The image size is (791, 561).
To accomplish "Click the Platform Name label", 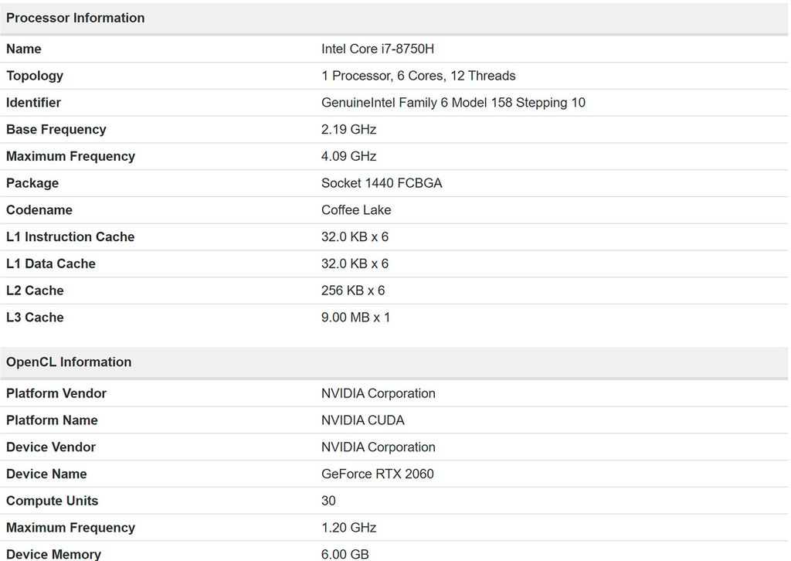I will point(52,420).
